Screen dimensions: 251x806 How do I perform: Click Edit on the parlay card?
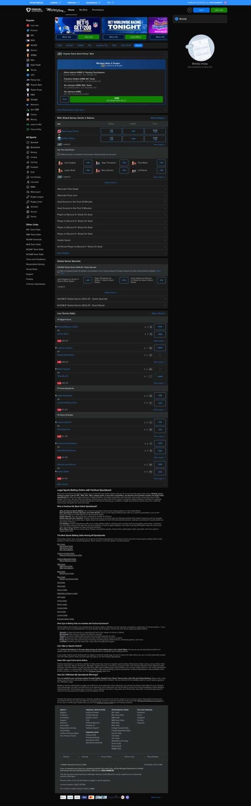point(64,99)
